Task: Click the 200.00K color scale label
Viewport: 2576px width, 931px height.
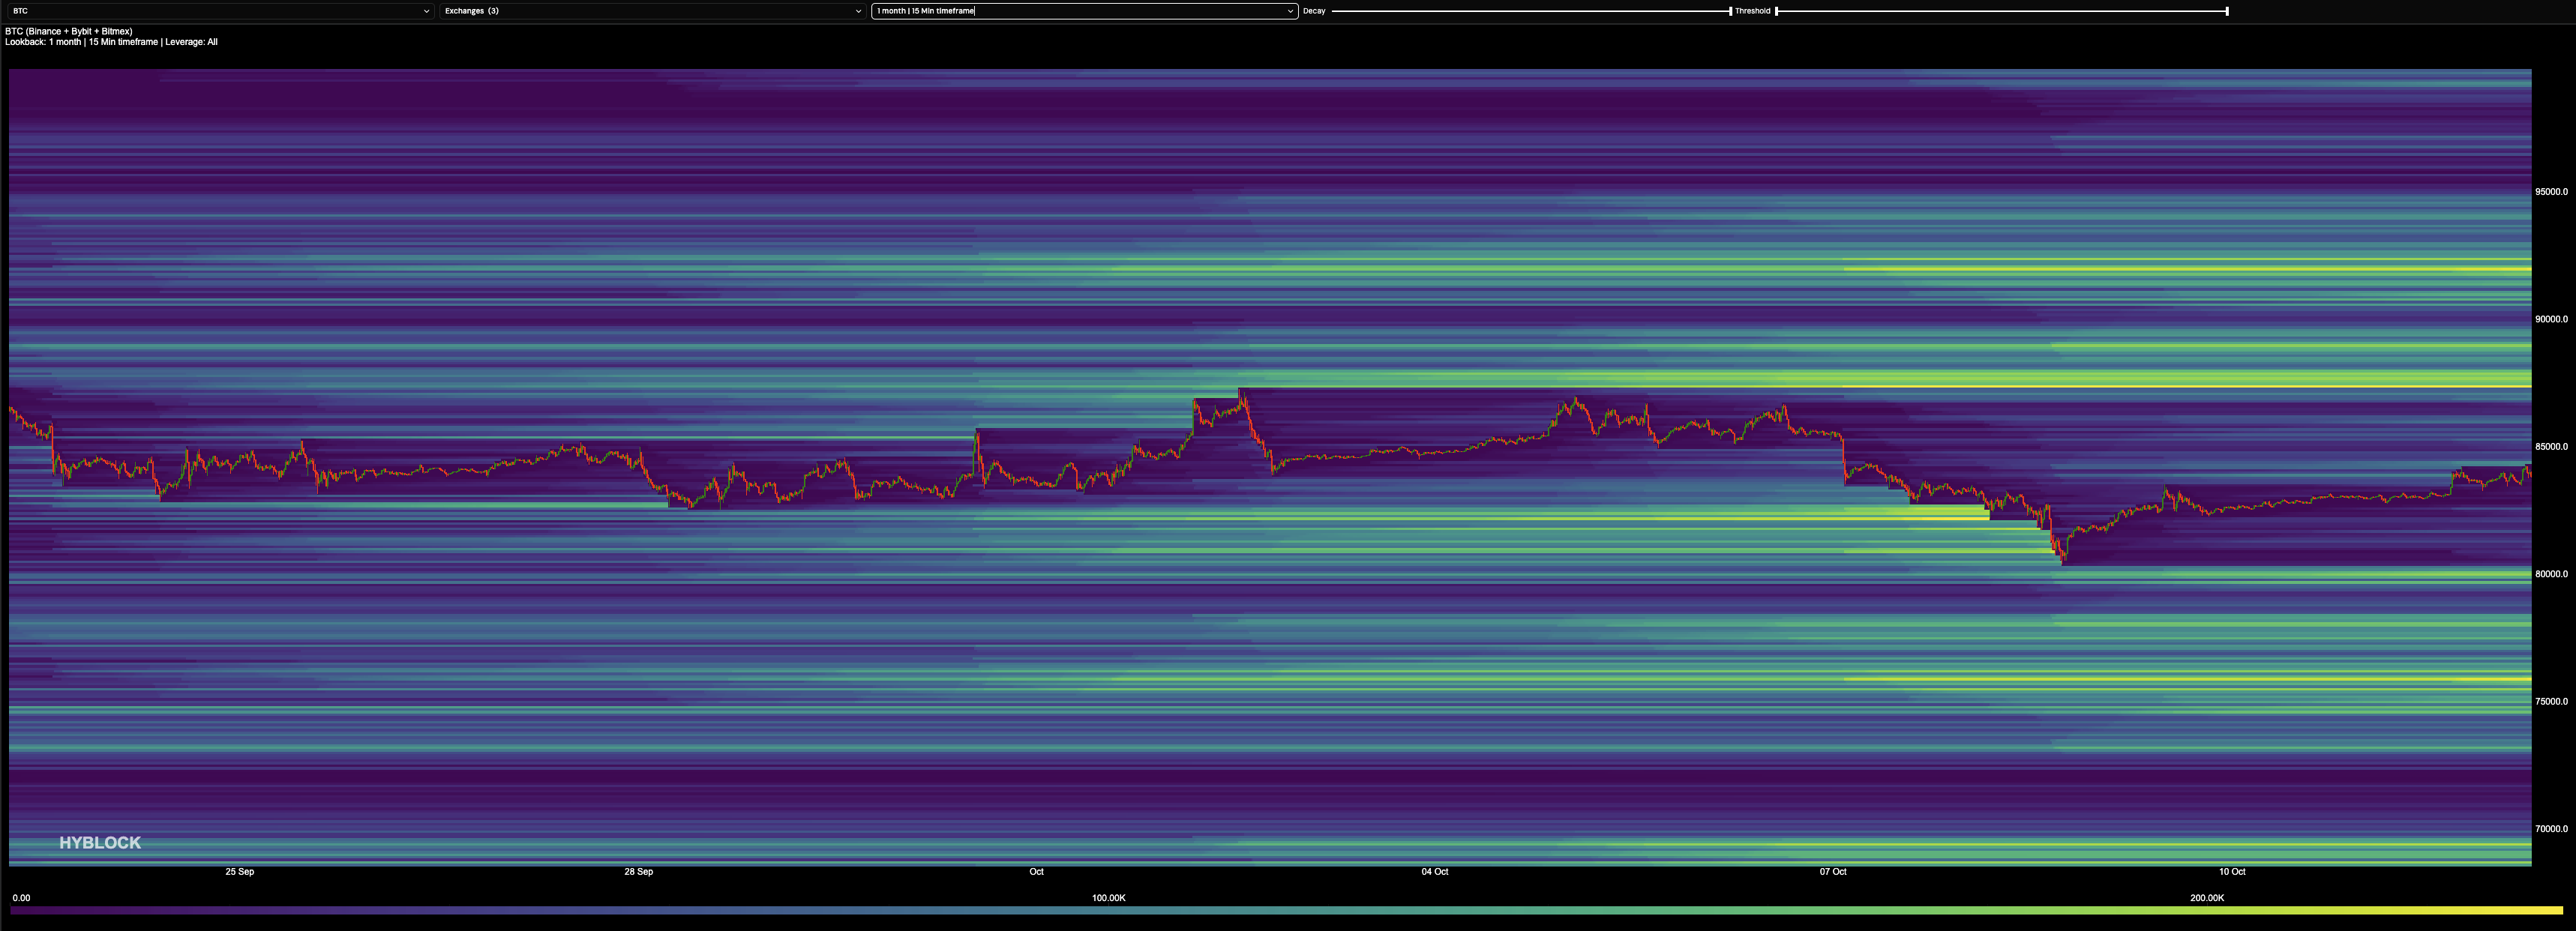Action: coord(2207,898)
